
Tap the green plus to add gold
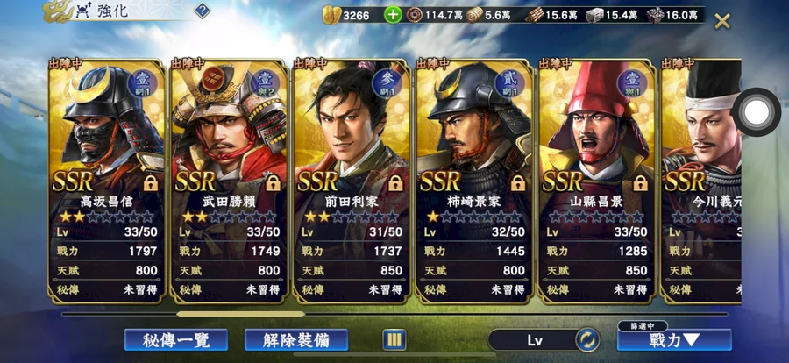(x=393, y=15)
